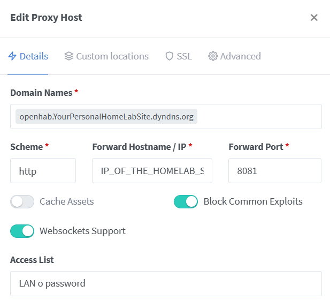Enable the Cache Assets toggle
This screenshot has height=308, width=330.
[x=22, y=202]
